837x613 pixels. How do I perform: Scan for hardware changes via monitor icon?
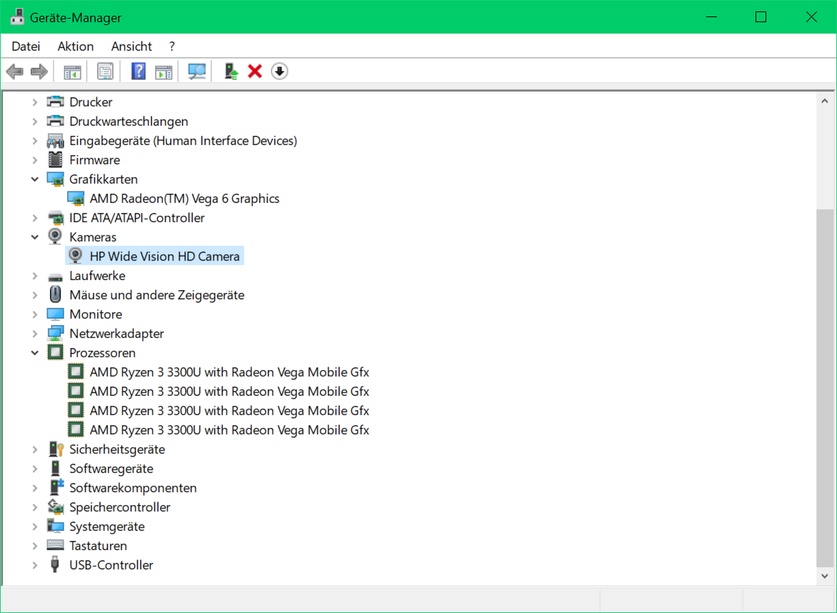pos(197,71)
